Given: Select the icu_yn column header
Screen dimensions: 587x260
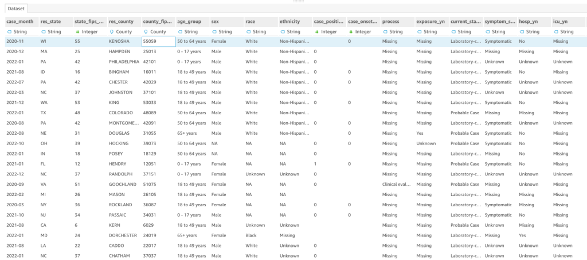Looking at the screenshot, I should point(569,22).
